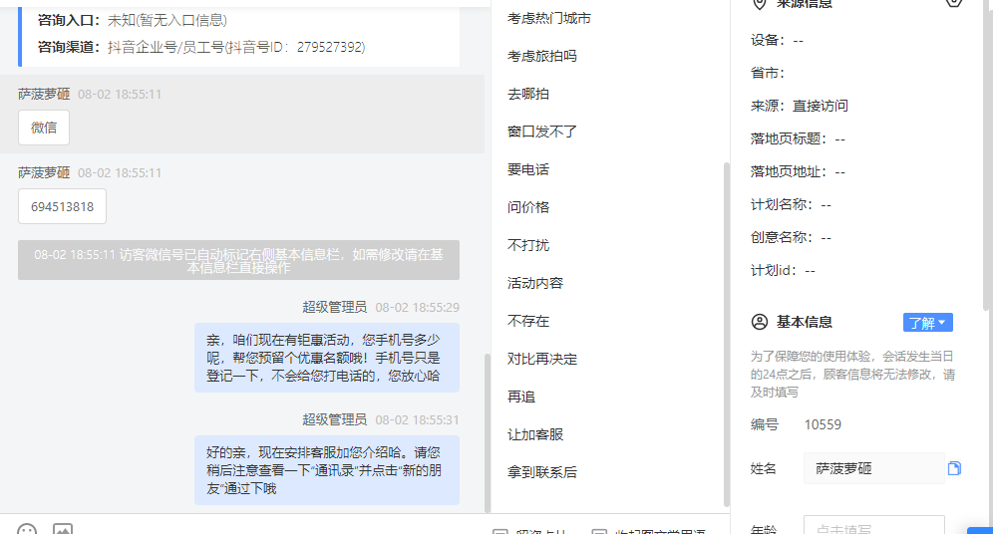Click the 编号 value 10559
The height and width of the screenshot is (534, 993).
[x=823, y=424]
